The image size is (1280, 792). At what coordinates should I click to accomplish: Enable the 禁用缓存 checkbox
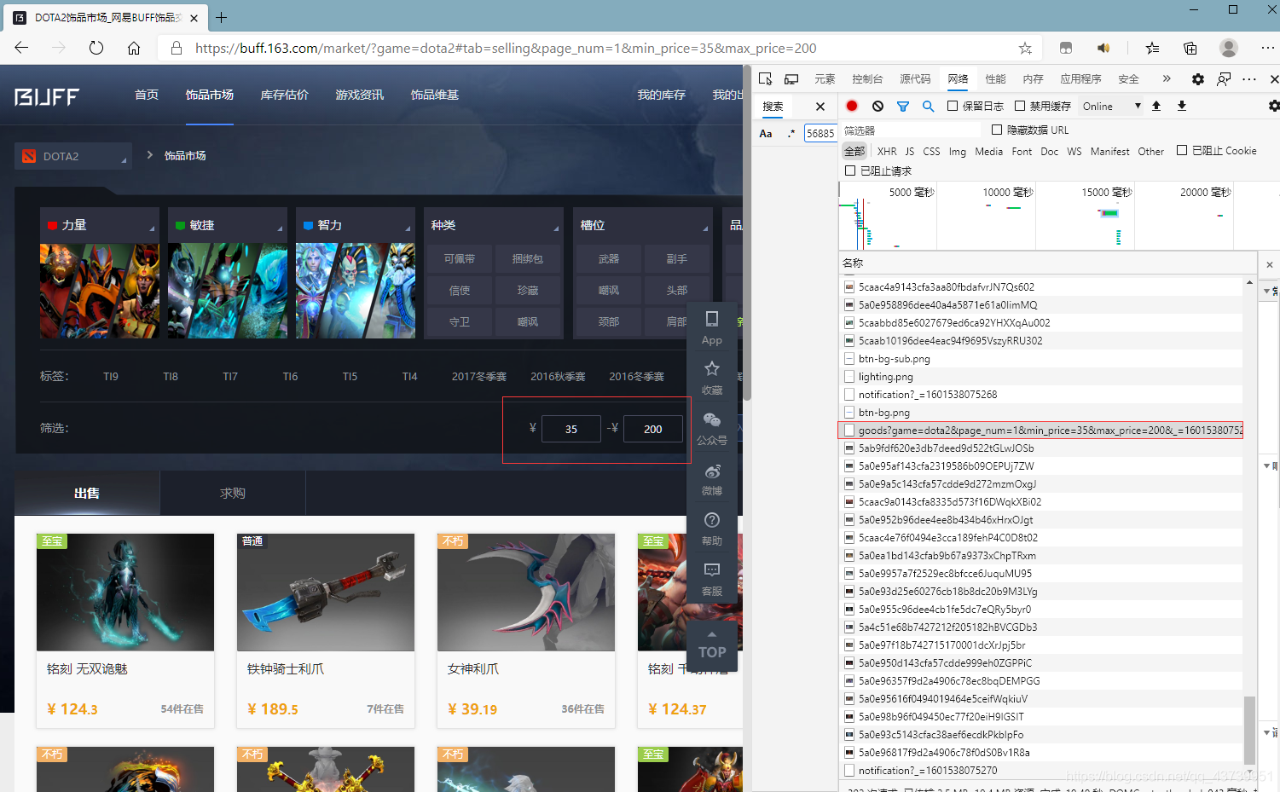[1020, 106]
